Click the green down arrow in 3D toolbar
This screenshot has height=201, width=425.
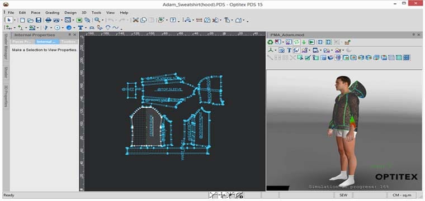[304, 42]
